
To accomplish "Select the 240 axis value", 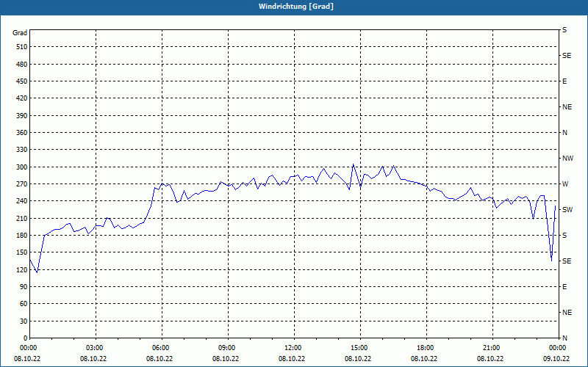I will (22, 201).
